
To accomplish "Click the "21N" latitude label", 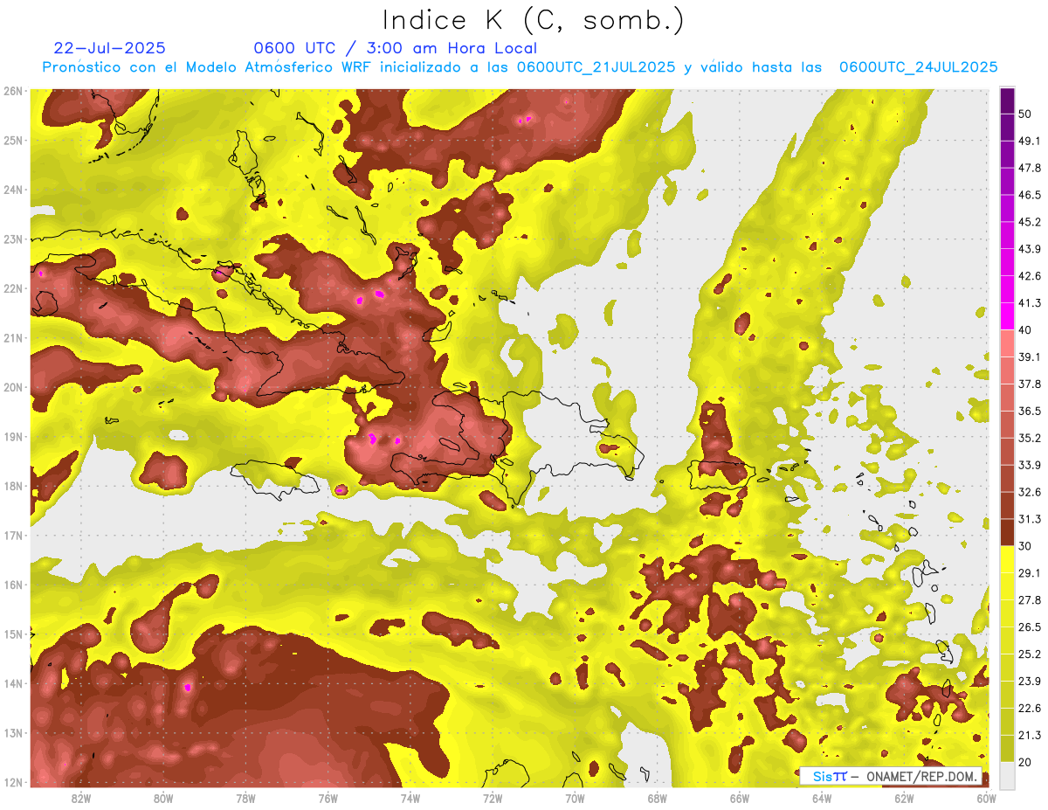I will (x=13, y=338).
